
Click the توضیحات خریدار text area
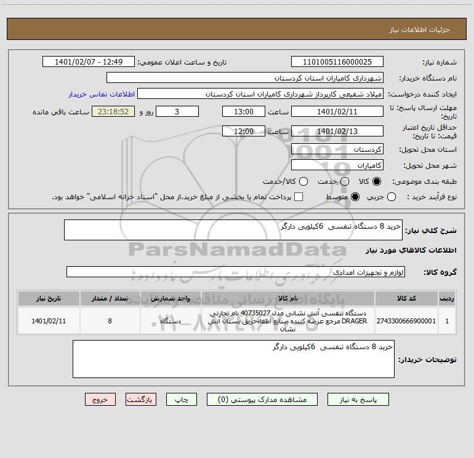pos(233,359)
